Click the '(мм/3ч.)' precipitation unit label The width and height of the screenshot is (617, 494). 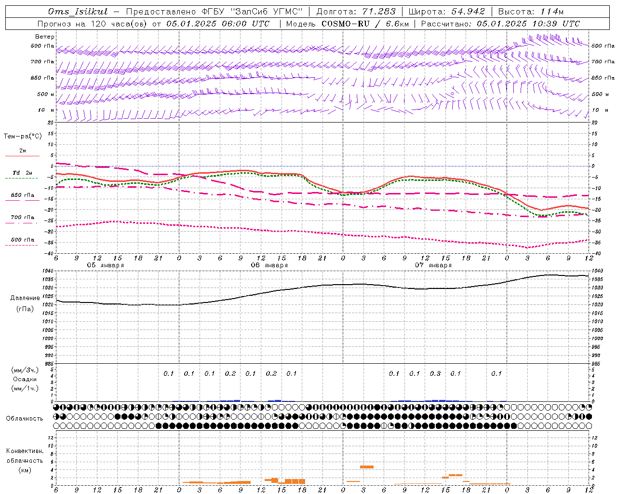click(25, 370)
